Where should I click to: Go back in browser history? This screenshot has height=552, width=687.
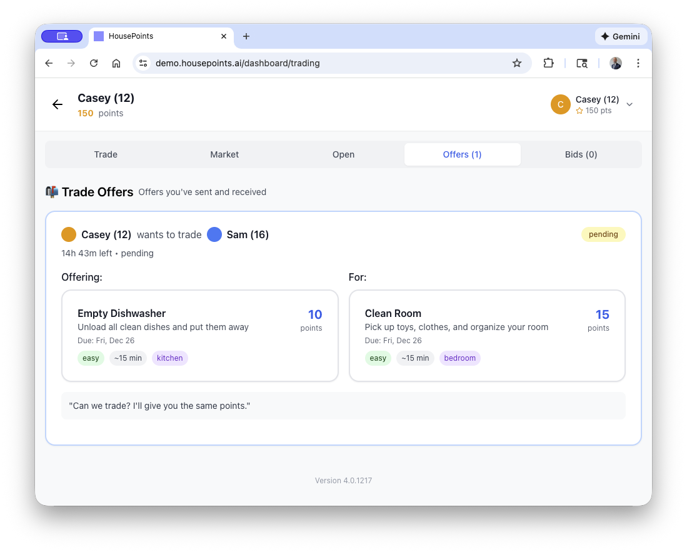pyautogui.click(x=49, y=63)
